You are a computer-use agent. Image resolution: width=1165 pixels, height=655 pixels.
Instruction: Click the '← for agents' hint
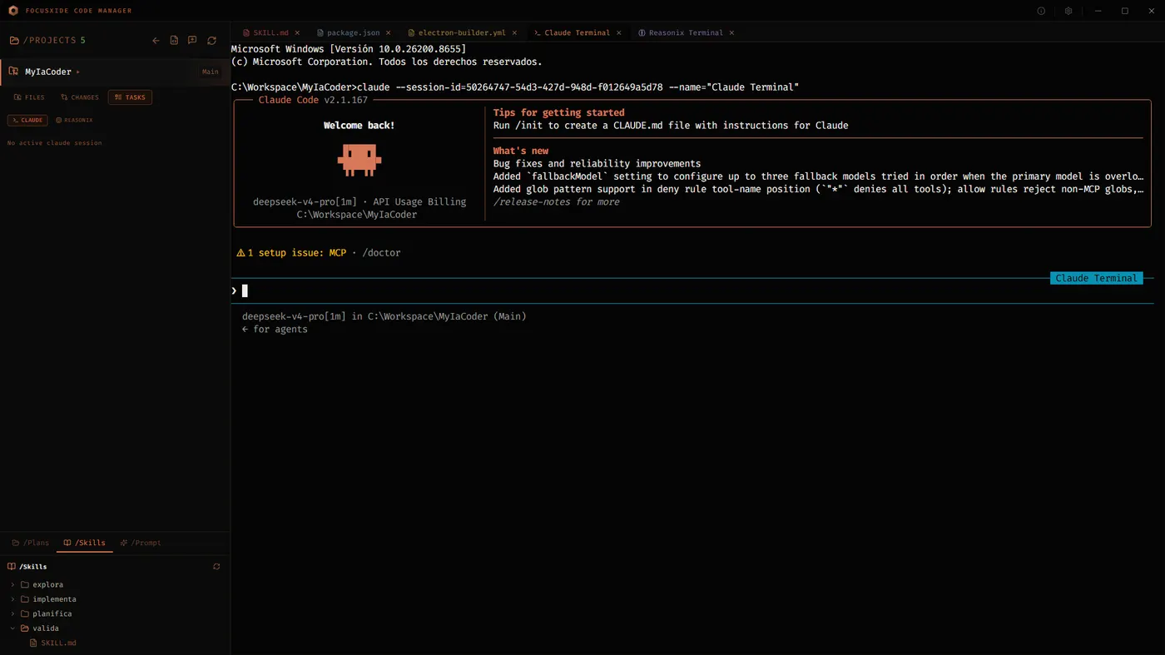(x=275, y=330)
